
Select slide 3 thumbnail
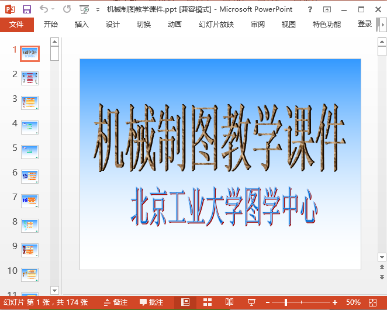(x=30, y=103)
